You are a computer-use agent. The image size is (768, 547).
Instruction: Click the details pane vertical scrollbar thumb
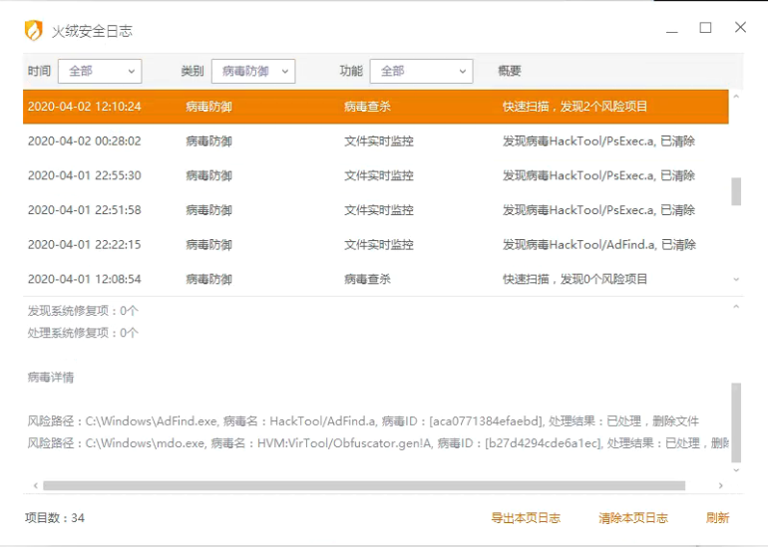(737, 418)
